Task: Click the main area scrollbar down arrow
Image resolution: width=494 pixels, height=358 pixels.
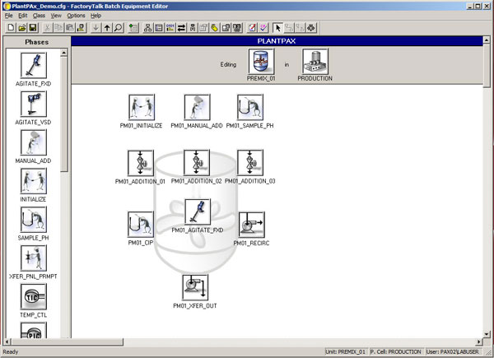Action: point(487,334)
